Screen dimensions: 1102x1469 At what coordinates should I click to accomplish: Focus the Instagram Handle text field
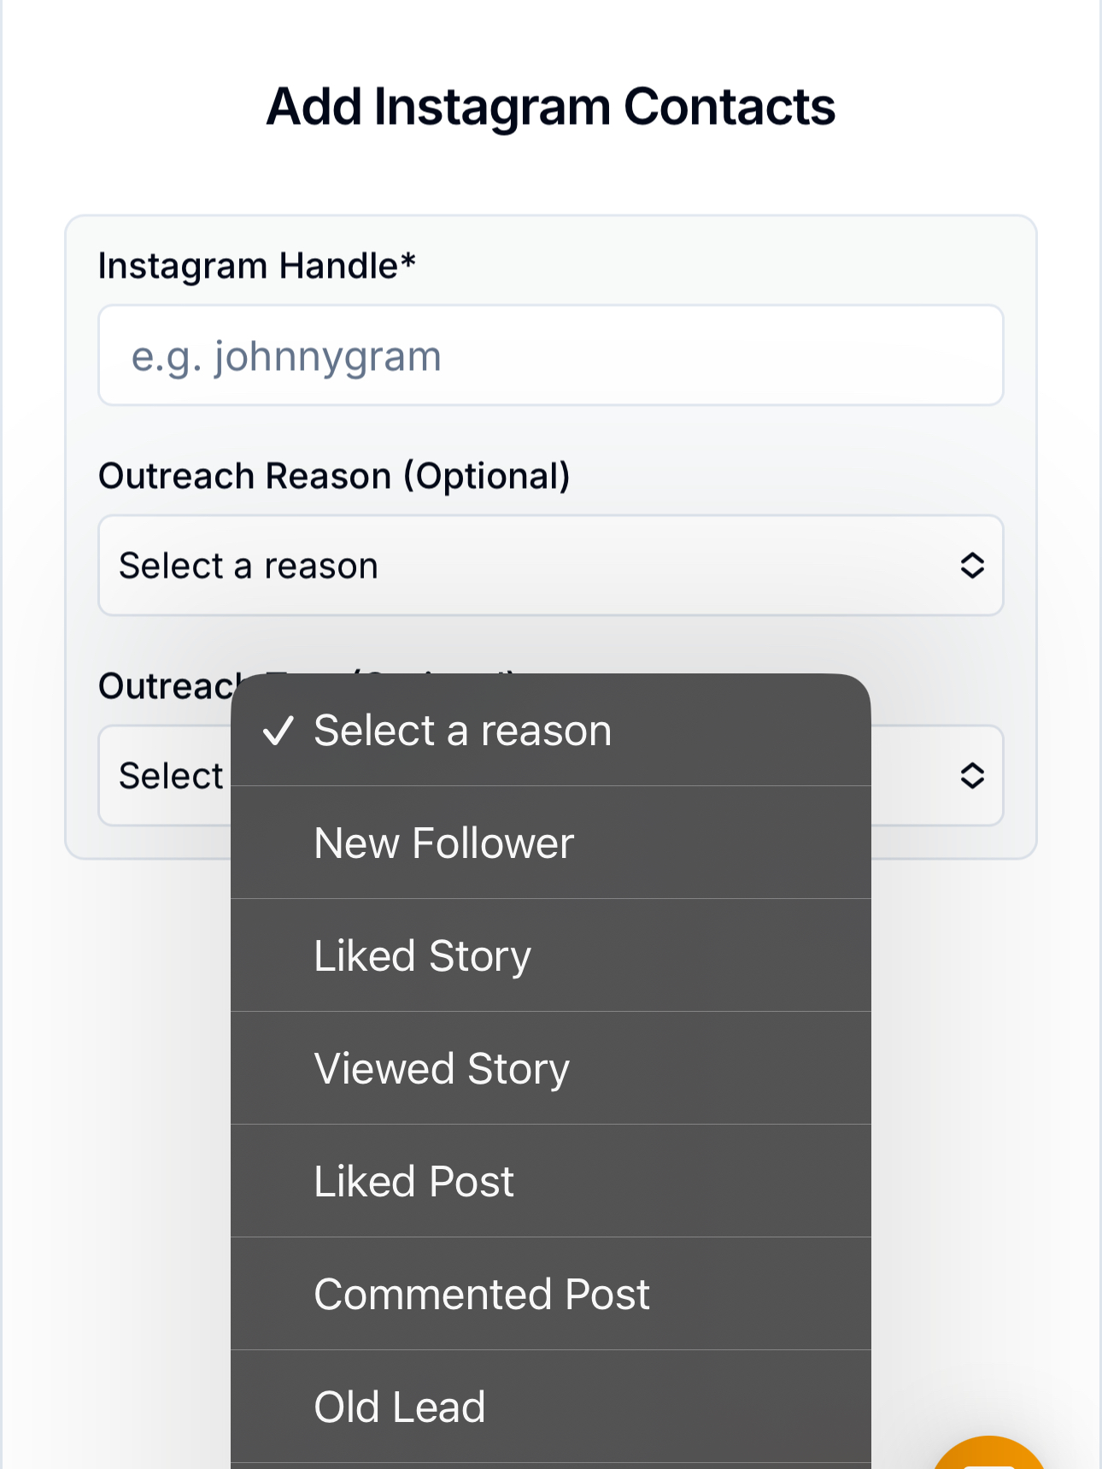(550, 355)
